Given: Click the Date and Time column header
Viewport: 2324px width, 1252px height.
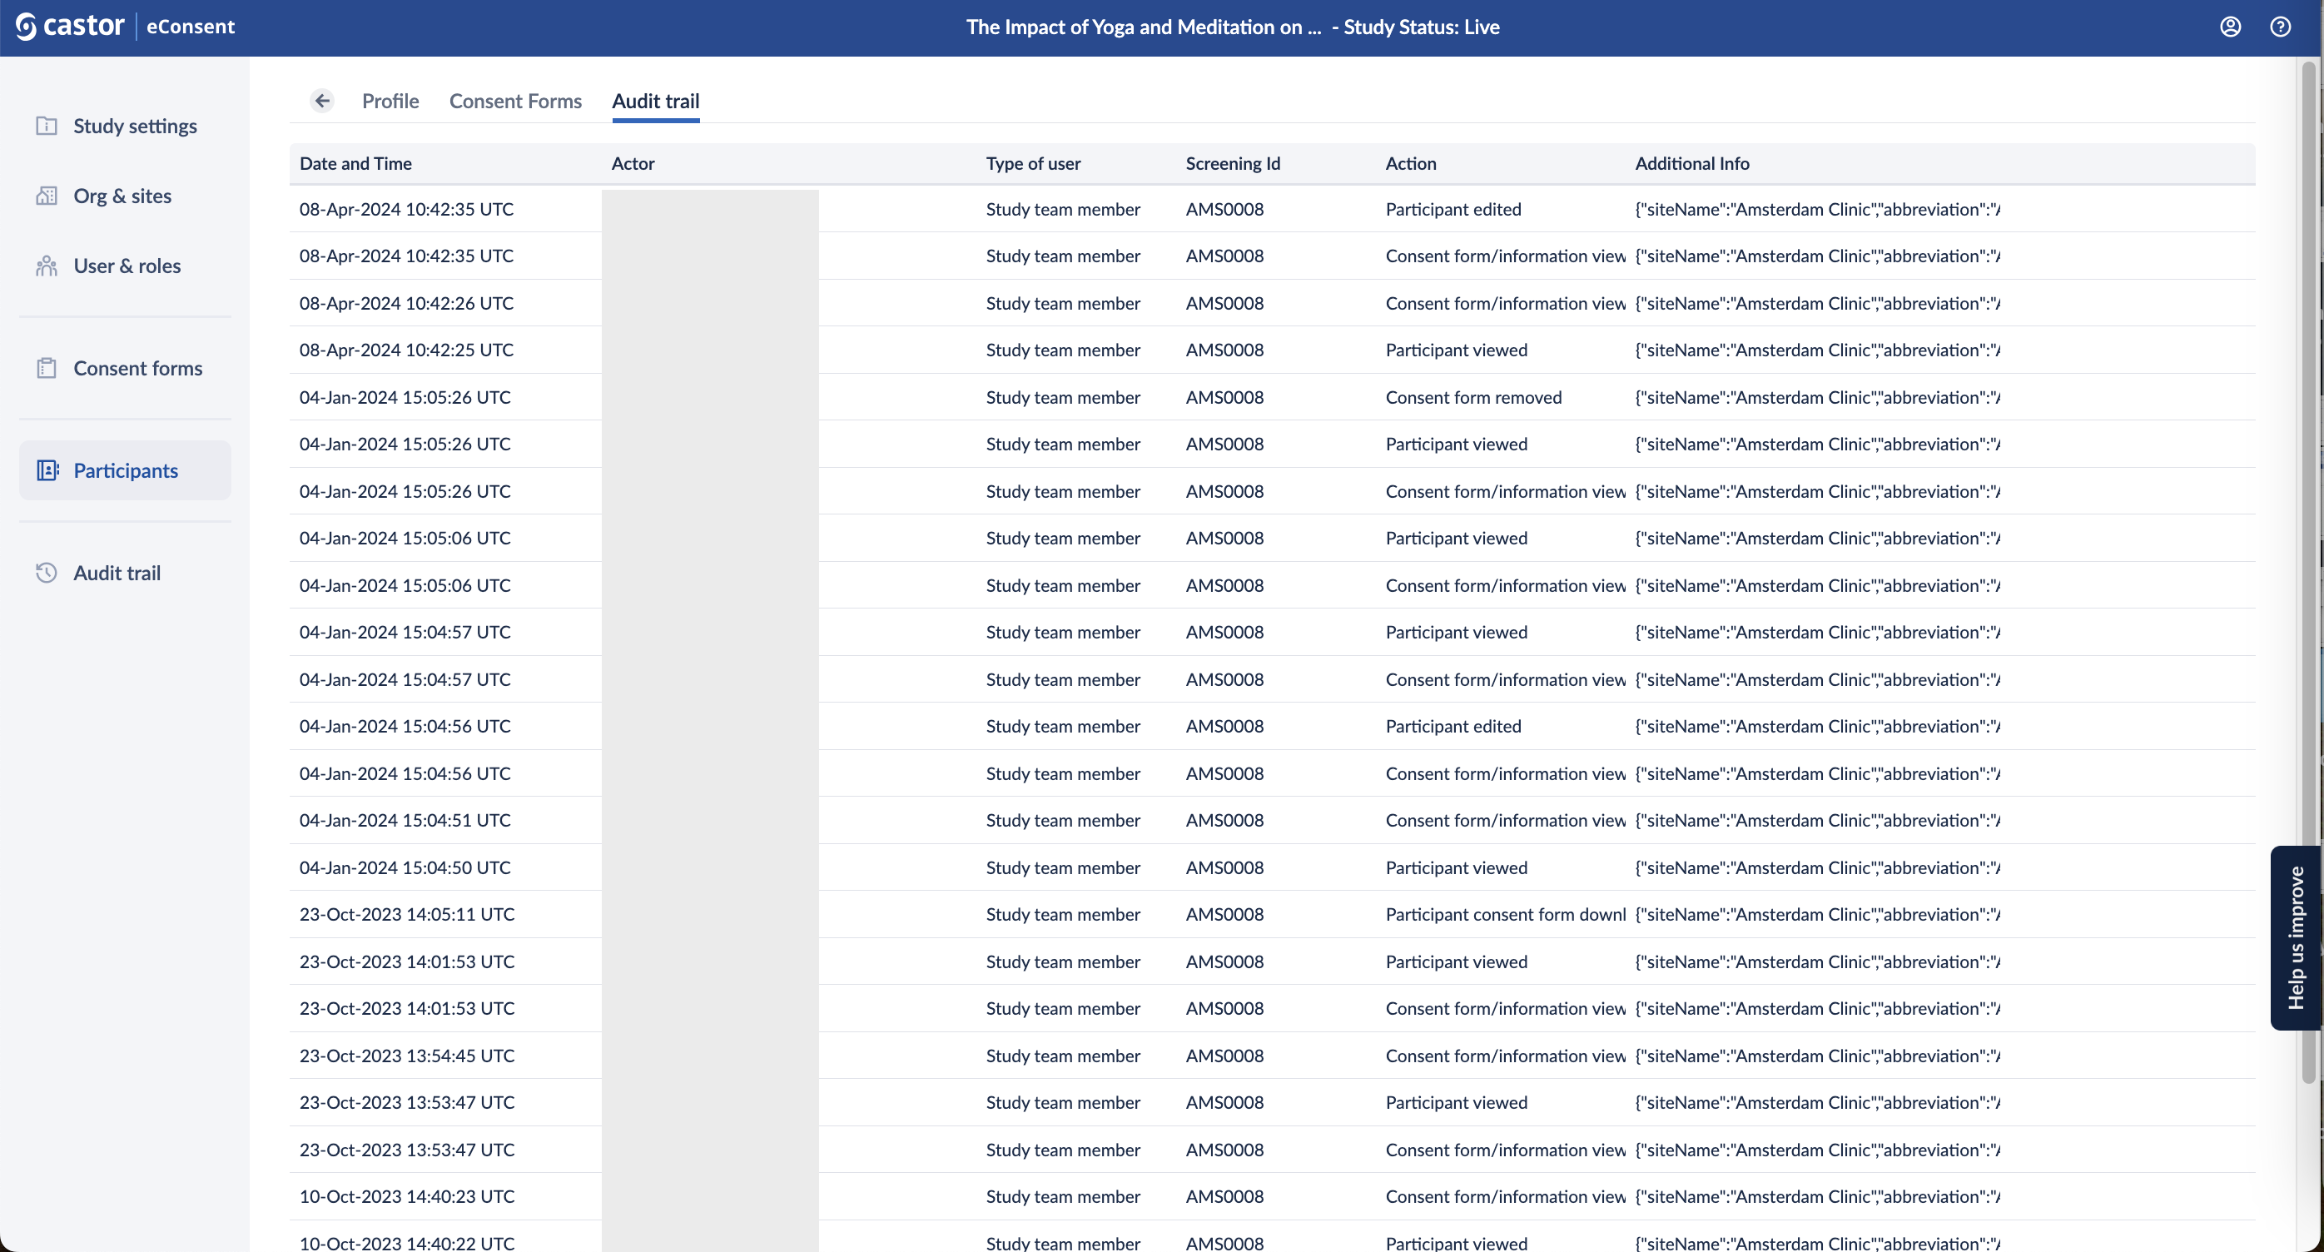Looking at the screenshot, I should (x=355, y=163).
